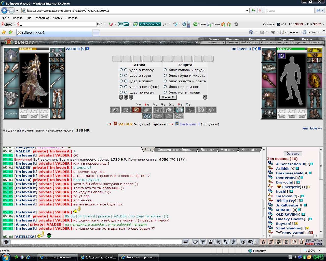Image resolution: width=326 pixels, height=261 pixels.
Task: Switch to CLOCK mode
Action: [x=310, y=244]
